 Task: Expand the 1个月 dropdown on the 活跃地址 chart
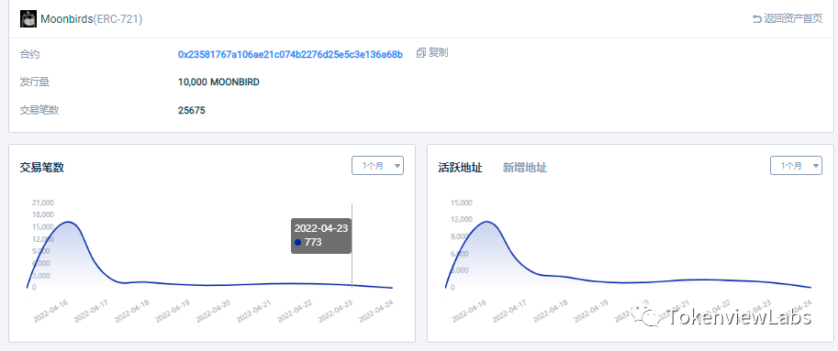tap(796, 165)
